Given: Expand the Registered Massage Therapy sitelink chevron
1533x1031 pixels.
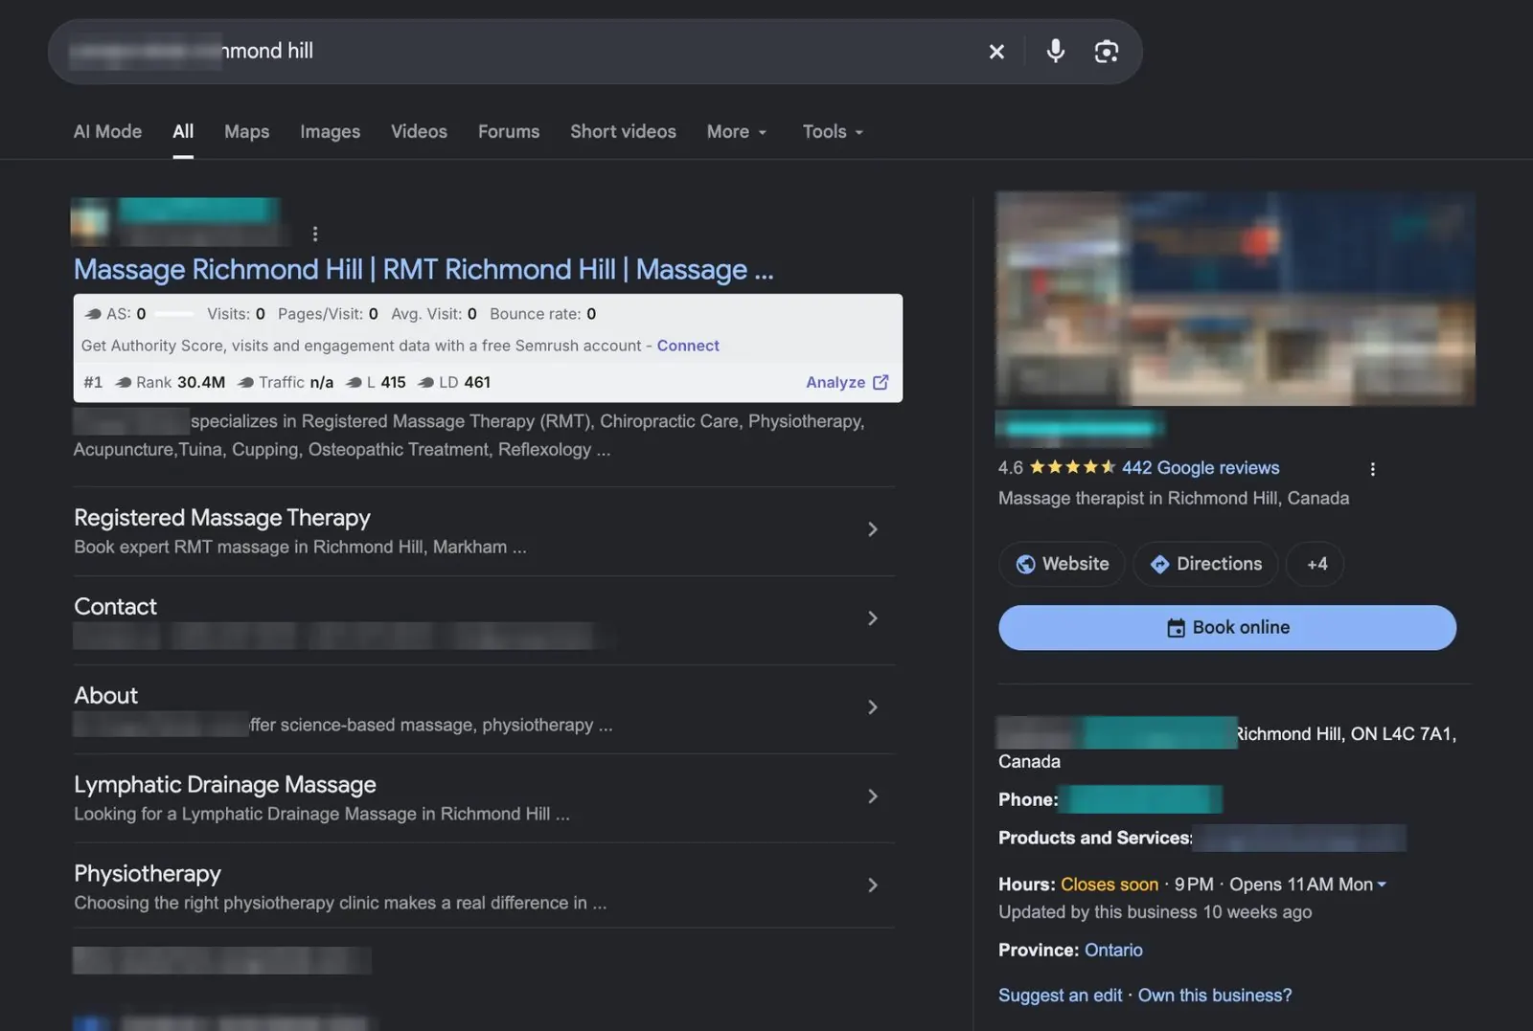Looking at the screenshot, I should coord(873,529).
